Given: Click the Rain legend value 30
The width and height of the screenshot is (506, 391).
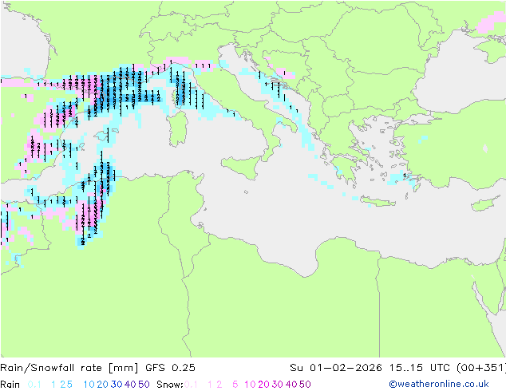Looking at the screenshot, I should coord(117,385).
